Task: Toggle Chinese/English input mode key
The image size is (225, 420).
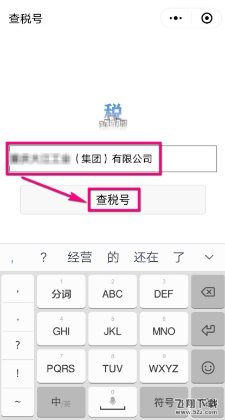Action: (x=61, y=401)
